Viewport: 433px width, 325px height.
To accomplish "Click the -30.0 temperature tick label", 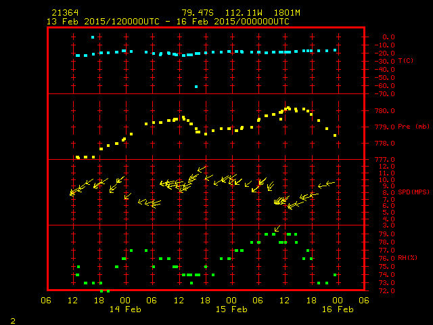I will coord(385,62).
